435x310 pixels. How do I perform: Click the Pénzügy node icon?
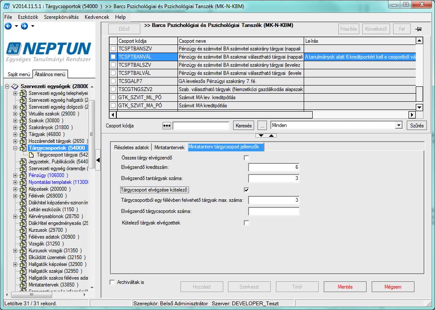tap(23, 175)
